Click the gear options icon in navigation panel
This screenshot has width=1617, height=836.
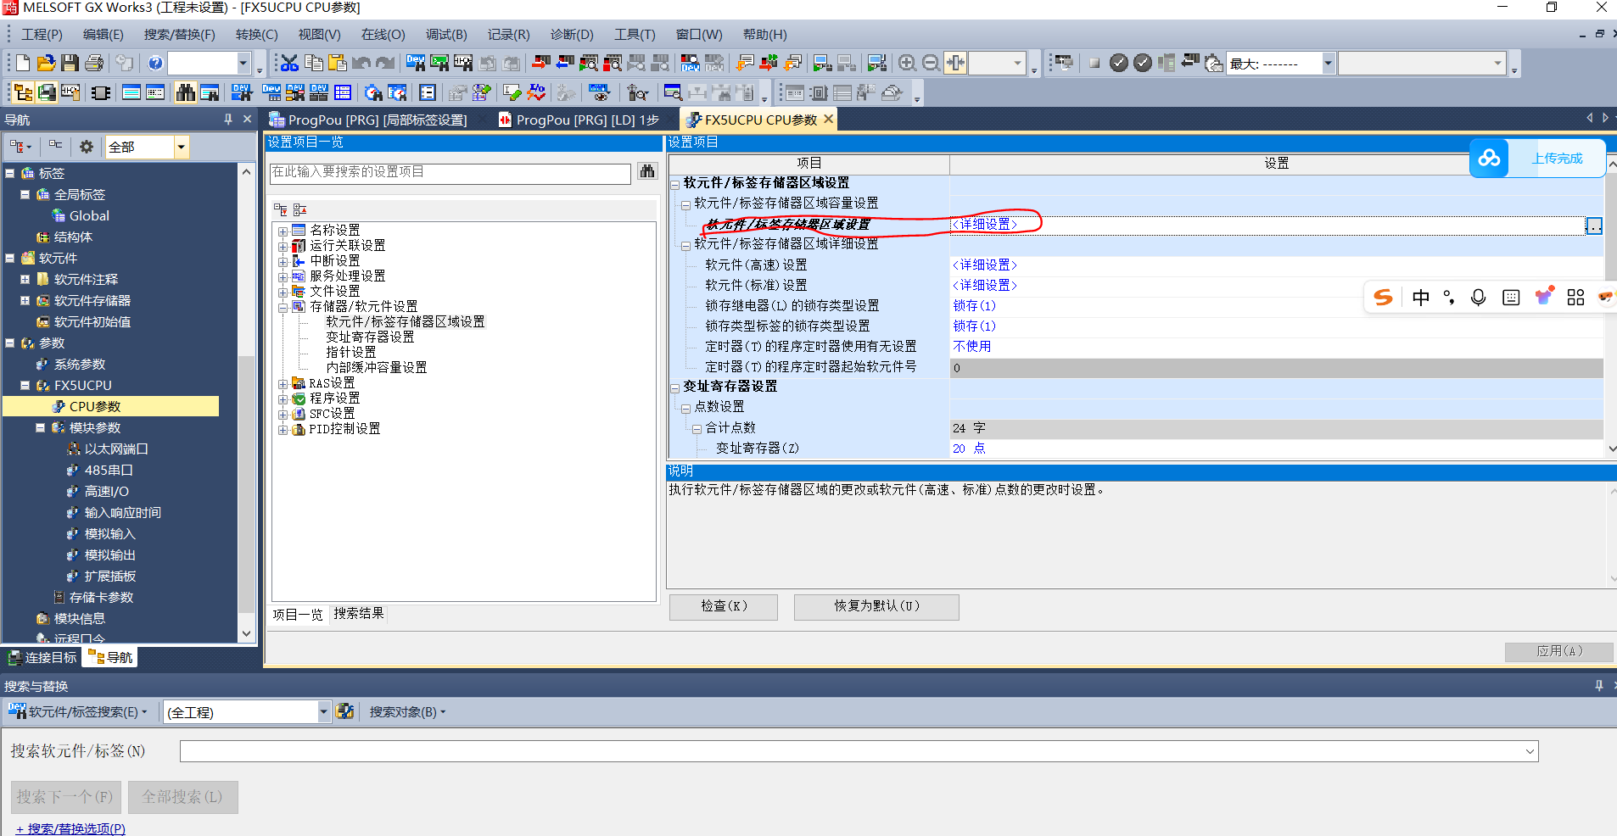click(x=87, y=147)
